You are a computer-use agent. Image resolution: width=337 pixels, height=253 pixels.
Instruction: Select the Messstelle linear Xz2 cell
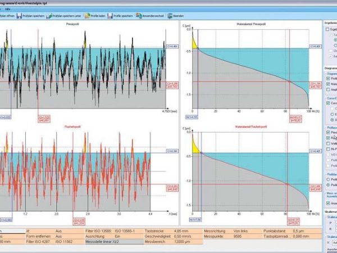[x=115, y=242]
